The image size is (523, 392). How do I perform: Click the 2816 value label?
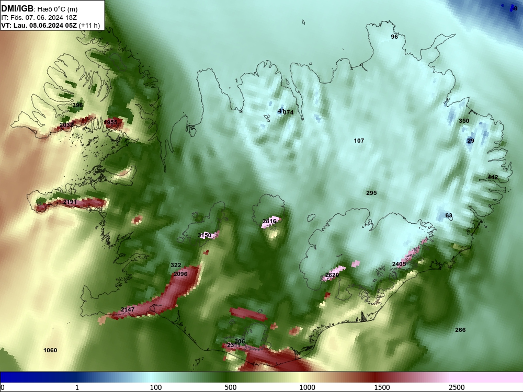pyautogui.click(x=269, y=221)
